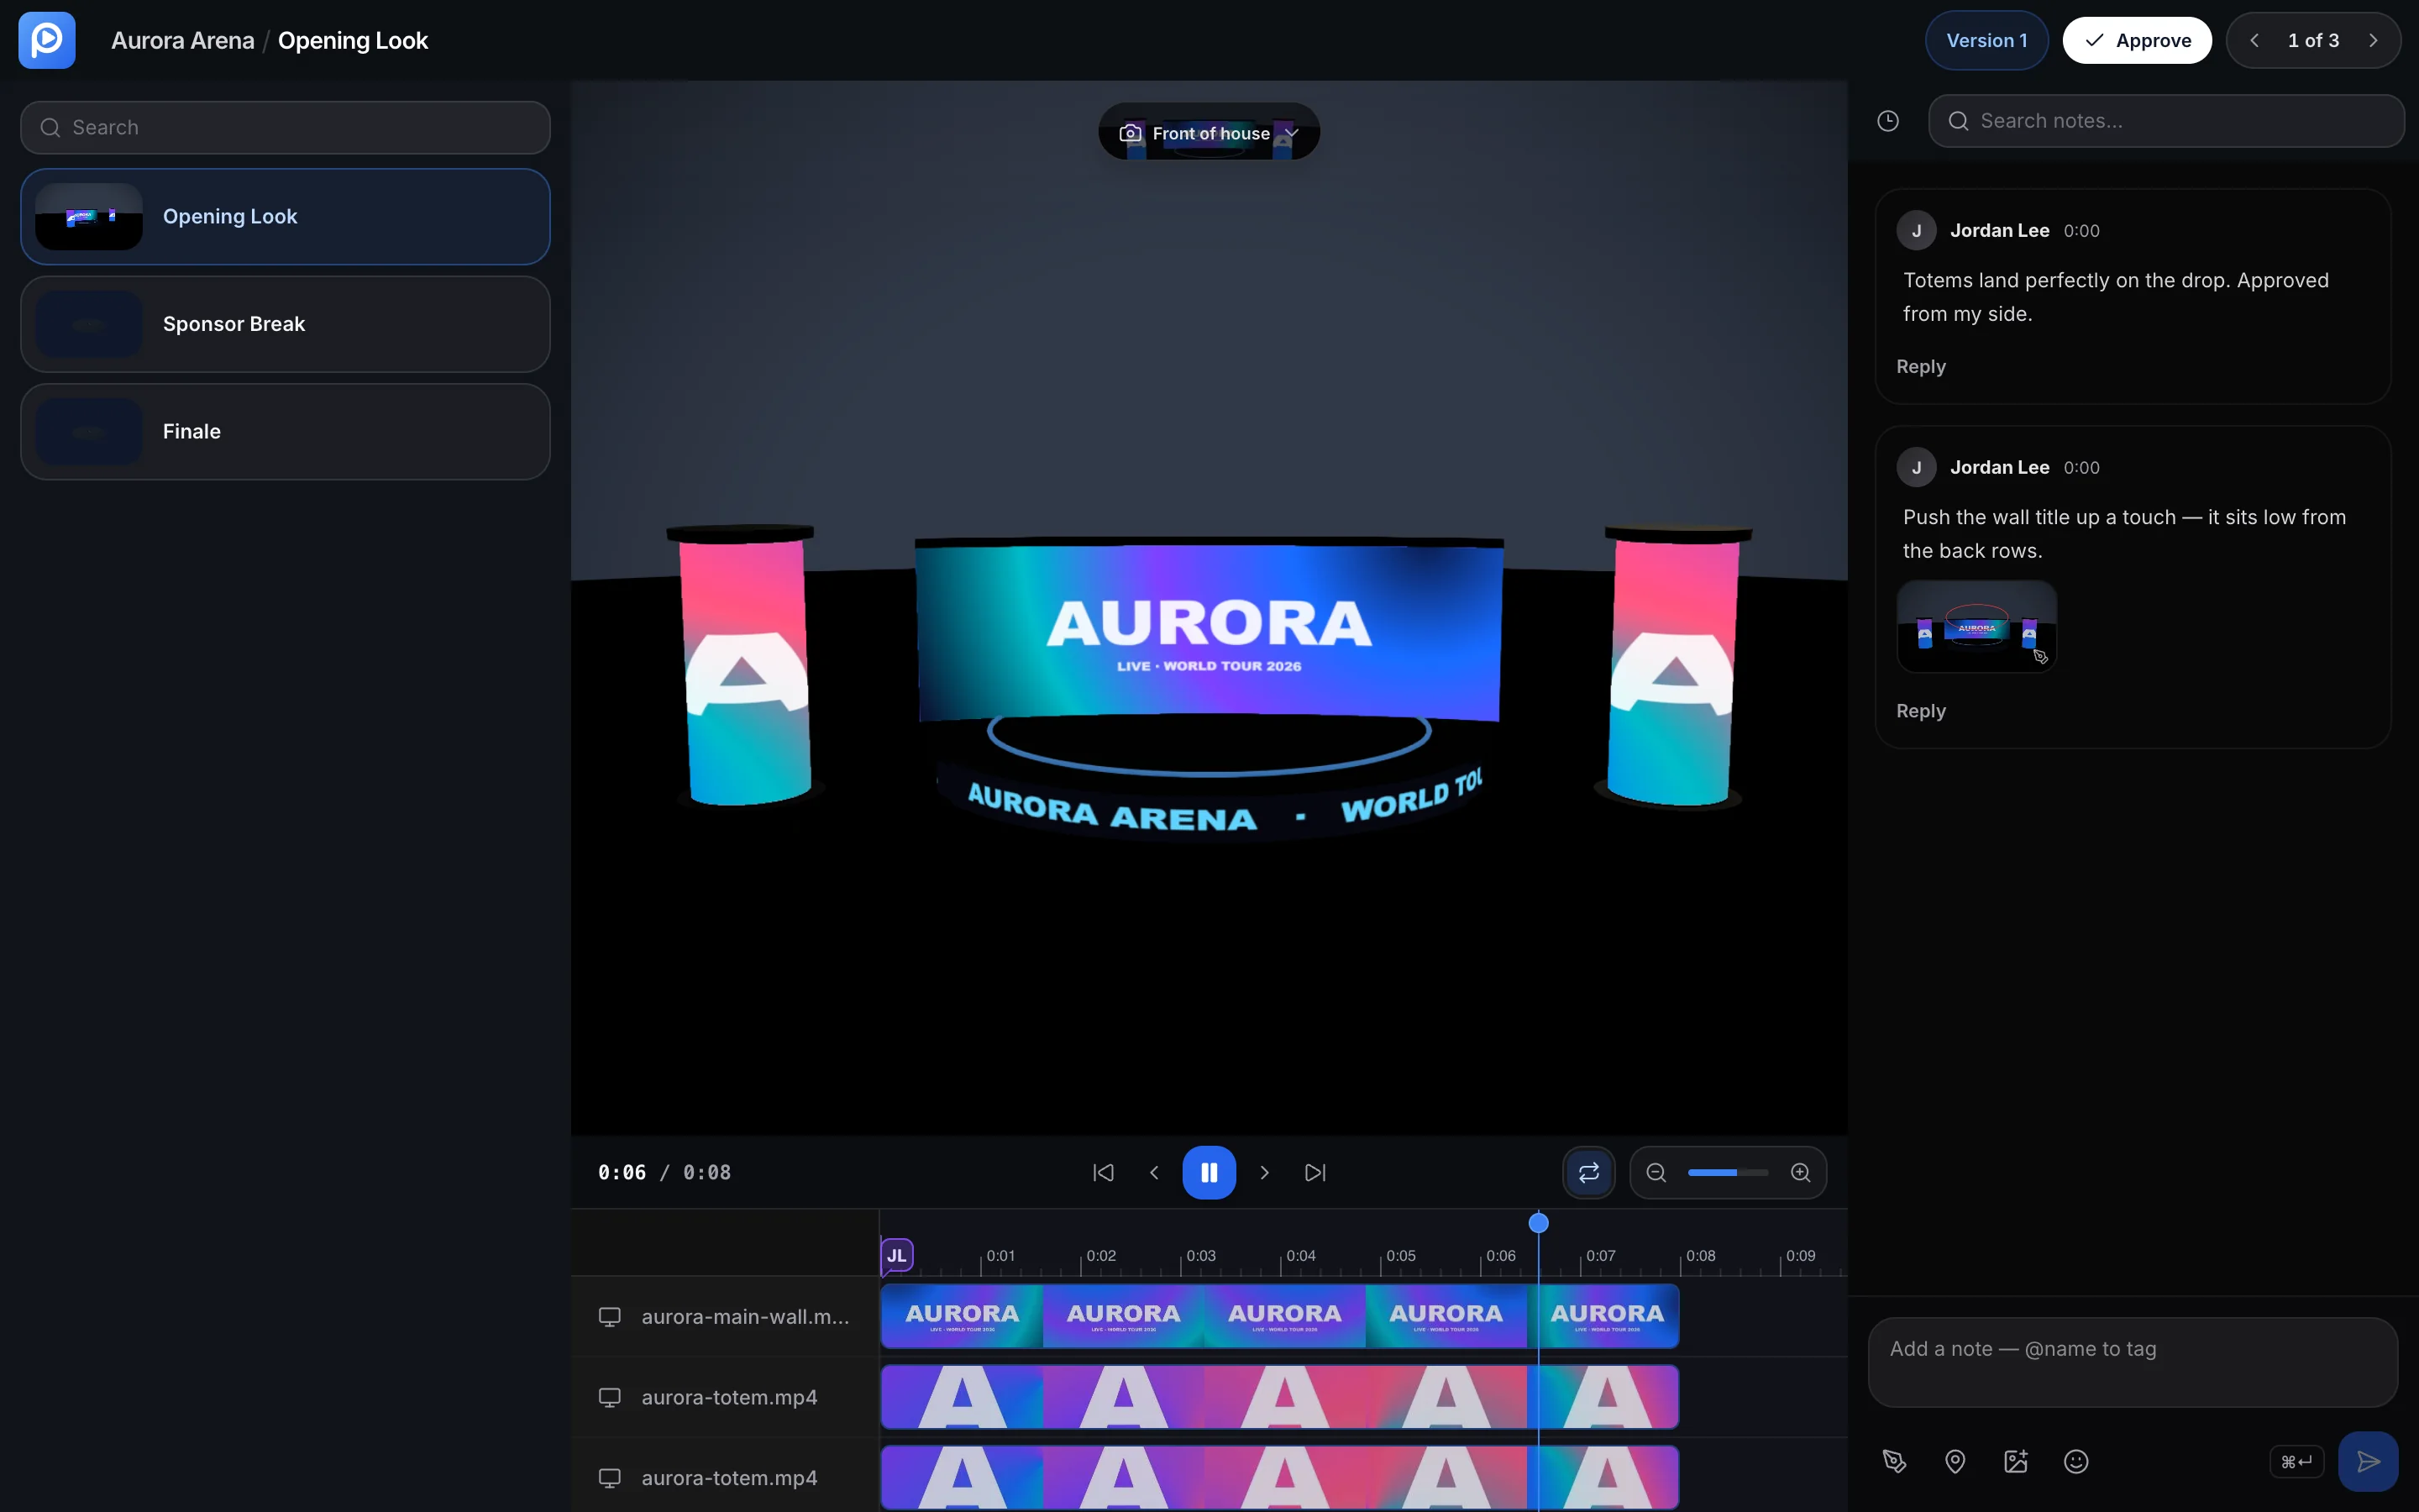Focus the Search notes field
Image resolution: width=2419 pixels, height=1512 pixels.
coord(2166,121)
